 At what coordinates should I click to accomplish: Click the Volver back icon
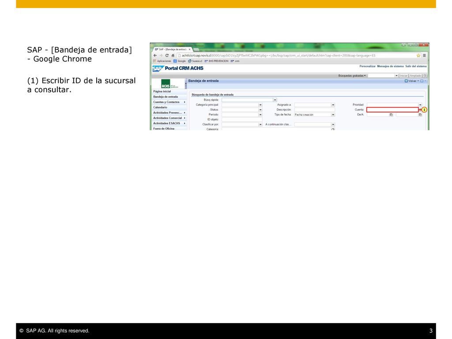tap(406, 81)
